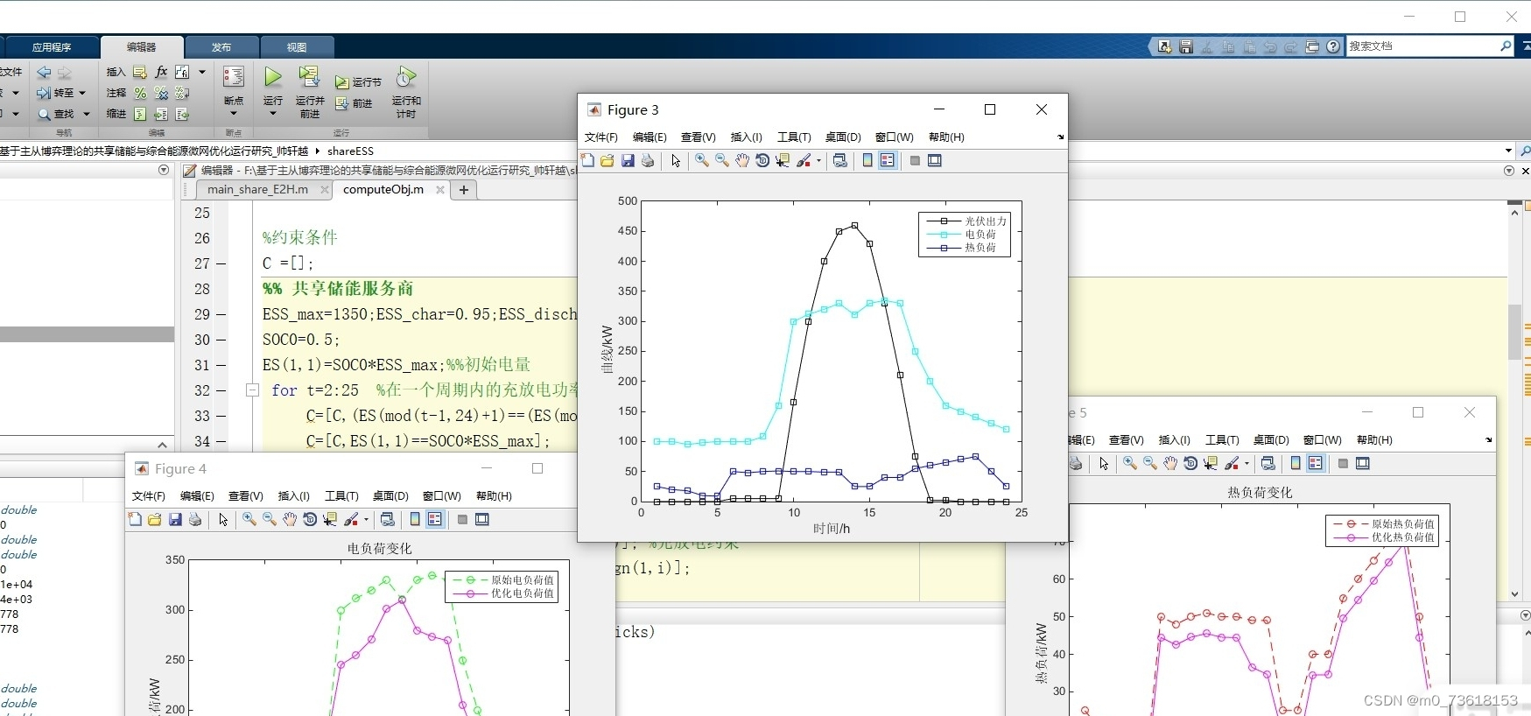The height and width of the screenshot is (716, 1531).
Task: Select the Edit Plot arrow in Figure 3
Action: pyautogui.click(x=676, y=160)
